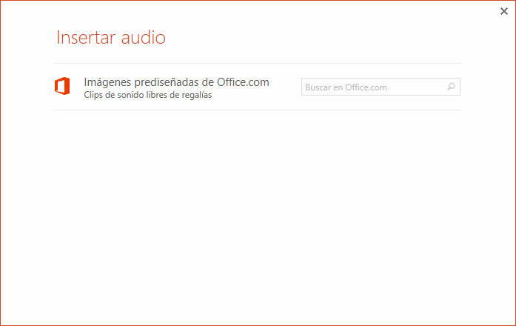The height and width of the screenshot is (326, 516).
Task: Click the Clips de sonido libres de regalías text
Action: coord(148,95)
